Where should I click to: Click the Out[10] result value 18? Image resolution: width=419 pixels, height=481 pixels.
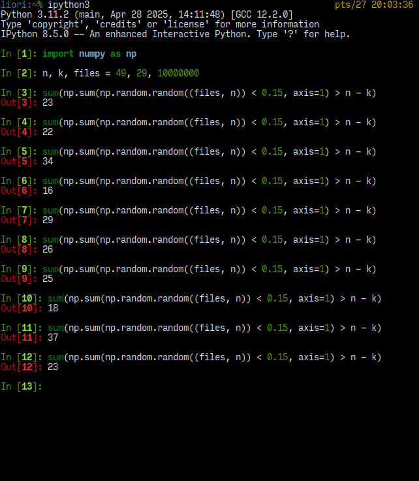(53, 308)
